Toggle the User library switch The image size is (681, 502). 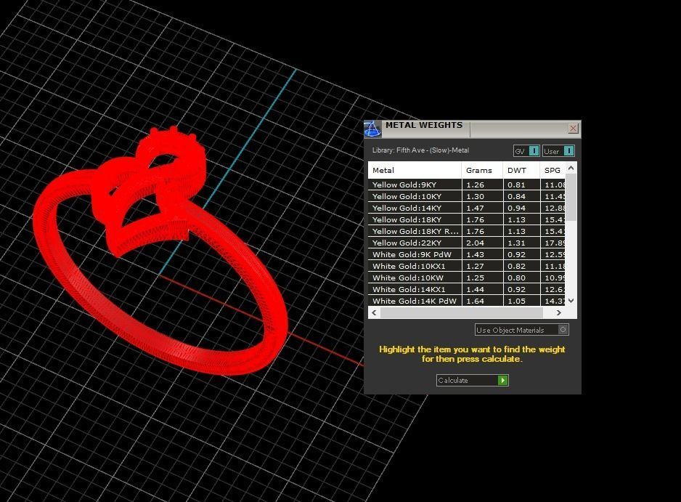pos(558,151)
